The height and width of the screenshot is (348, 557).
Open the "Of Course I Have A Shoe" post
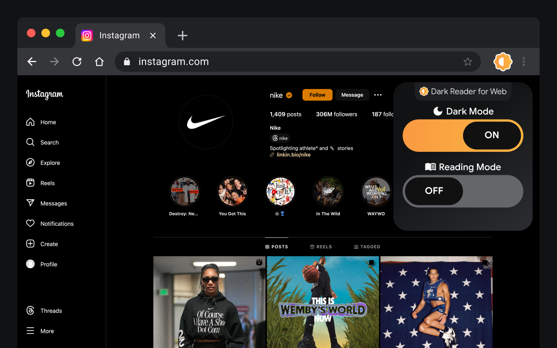[x=209, y=302]
